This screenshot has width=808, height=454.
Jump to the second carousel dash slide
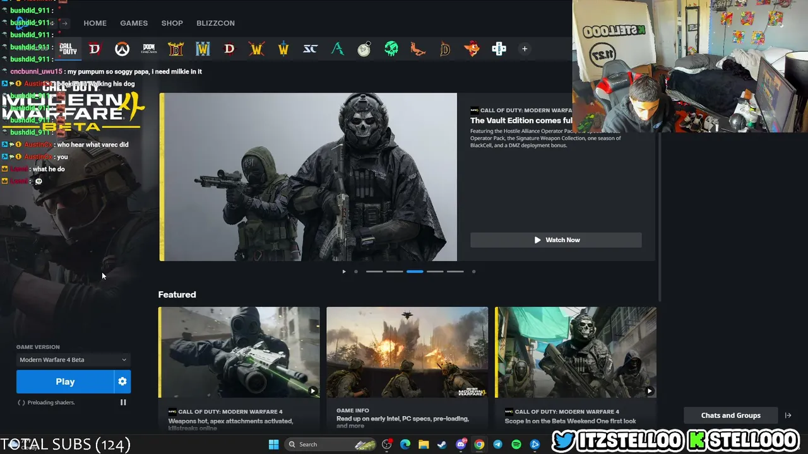coord(395,271)
